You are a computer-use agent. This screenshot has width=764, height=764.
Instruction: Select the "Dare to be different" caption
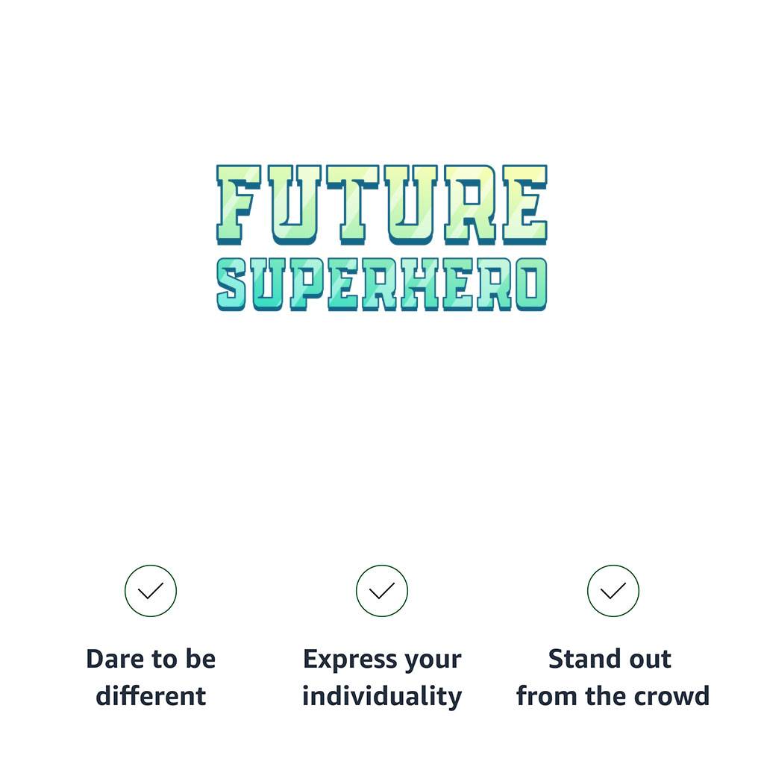click(151, 677)
